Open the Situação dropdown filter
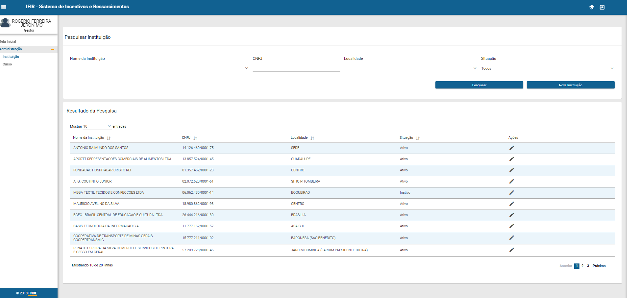638x298 pixels. coord(547,68)
